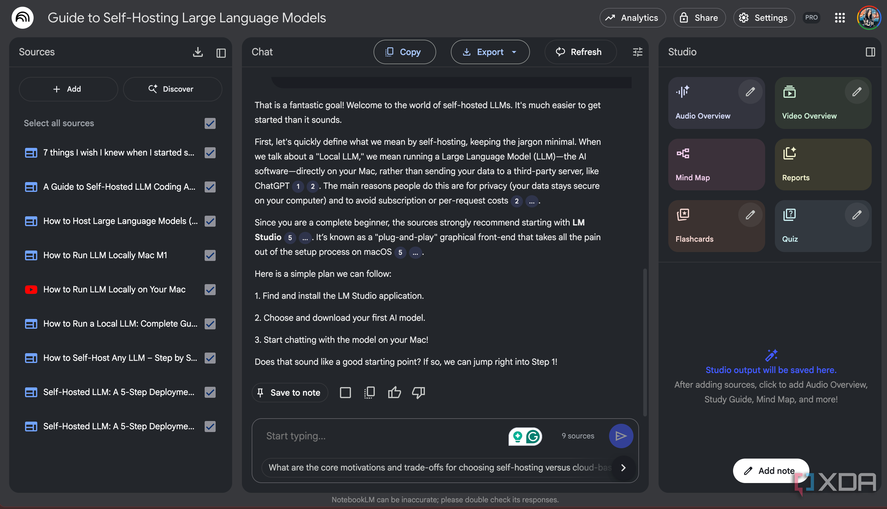Collapse the Studio panel

pos(870,52)
